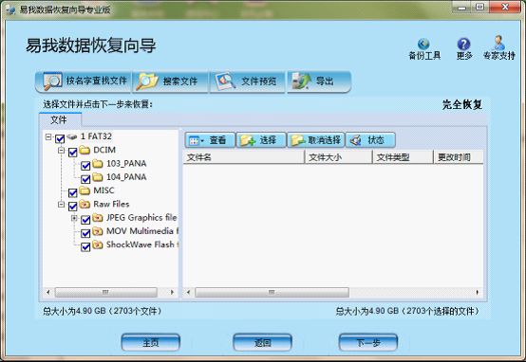Open the 文件预览 file preview button
The height and width of the screenshot is (362, 526).
[x=248, y=81]
